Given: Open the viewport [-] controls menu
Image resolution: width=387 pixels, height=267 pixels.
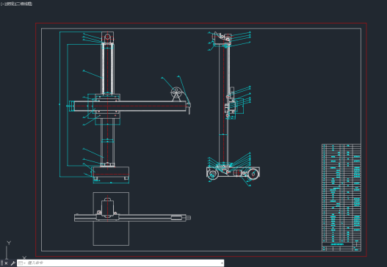Looking at the screenshot, I should coord(2,4).
